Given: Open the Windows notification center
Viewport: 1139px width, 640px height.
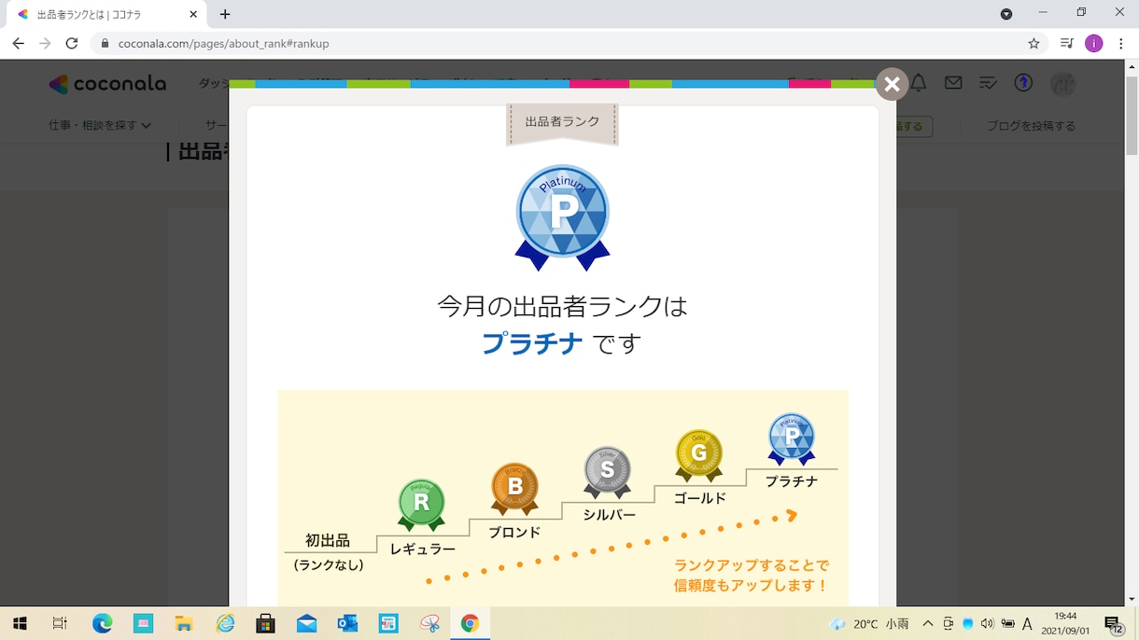Looking at the screenshot, I should [1112, 623].
